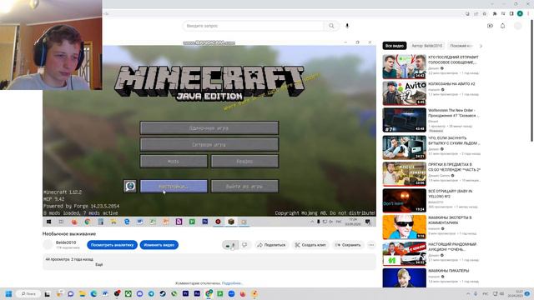
Task: Open the more actions ellipsis below video
Action: pyautogui.click(x=371, y=245)
